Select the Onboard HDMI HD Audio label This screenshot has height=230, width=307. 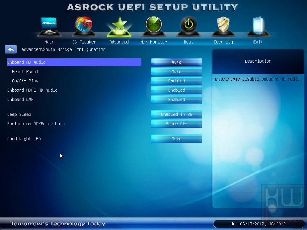32,90
